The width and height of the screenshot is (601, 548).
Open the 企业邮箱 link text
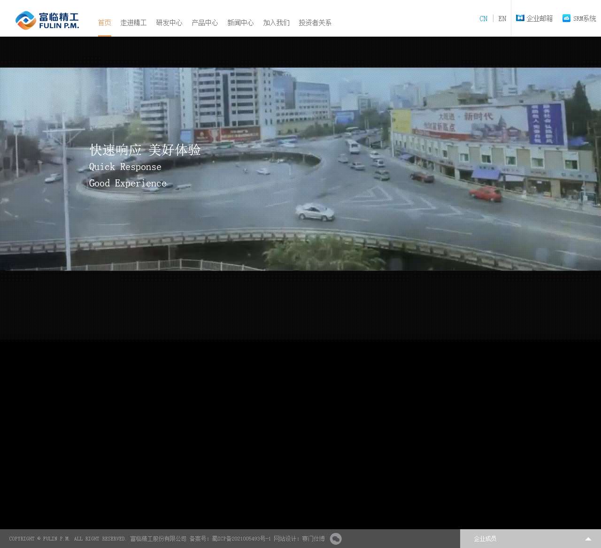539,18
